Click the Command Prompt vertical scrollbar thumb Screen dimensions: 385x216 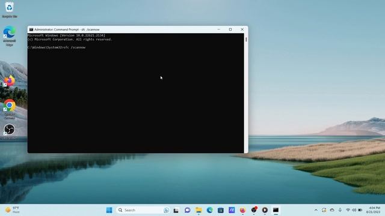pyautogui.click(x=246, y=40)
